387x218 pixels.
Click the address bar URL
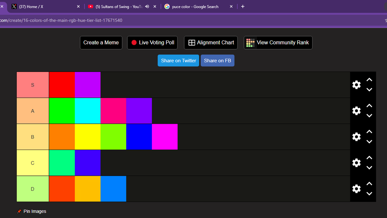61,20
